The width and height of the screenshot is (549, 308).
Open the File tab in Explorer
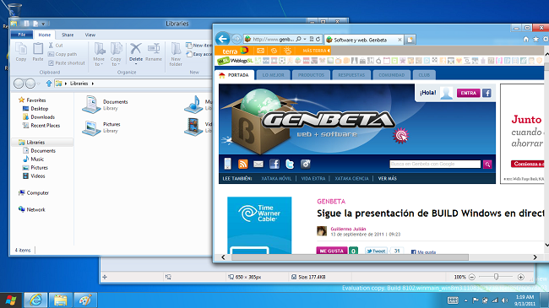click(22, 35)
